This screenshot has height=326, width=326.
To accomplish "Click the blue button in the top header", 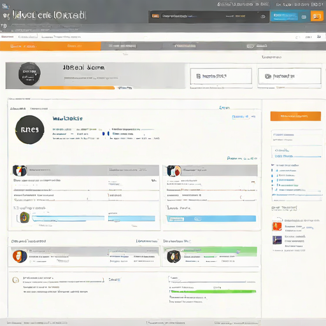I will (x=285, y=16).
